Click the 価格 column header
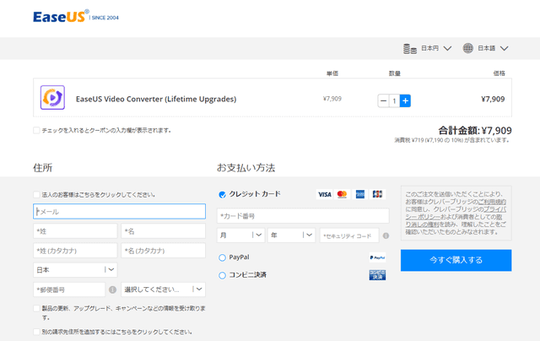 (499, 73)
